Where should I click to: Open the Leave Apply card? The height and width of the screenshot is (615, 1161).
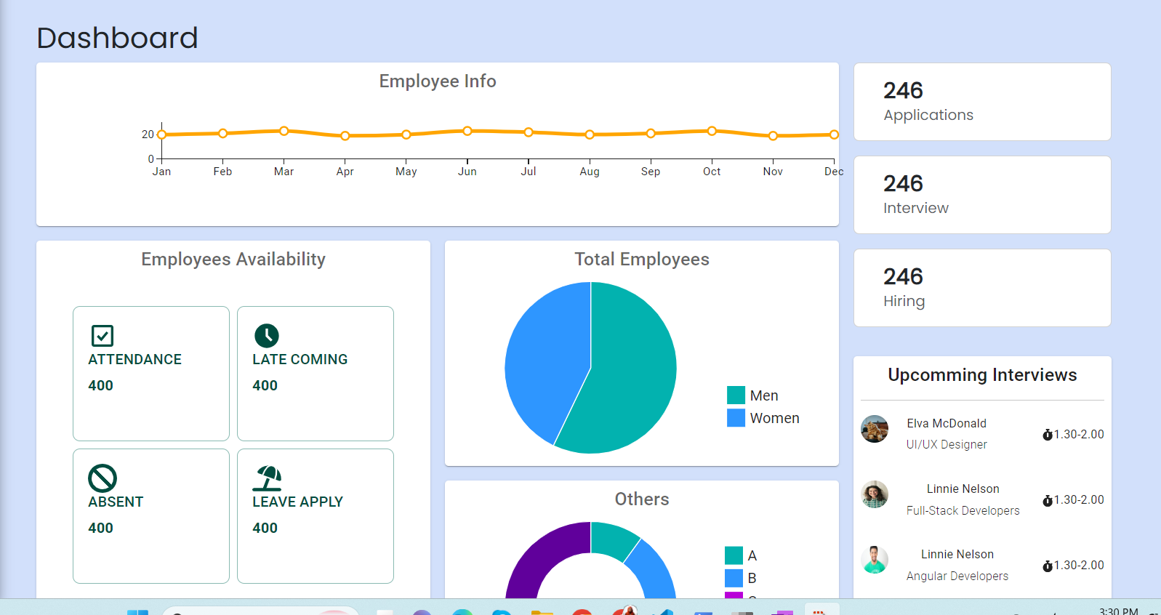point(316,516)
